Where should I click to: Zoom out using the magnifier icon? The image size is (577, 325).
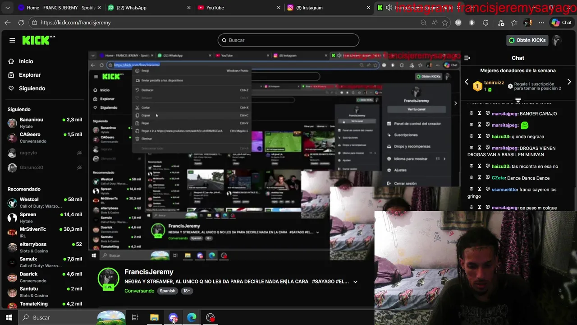[x=423, y=23]
